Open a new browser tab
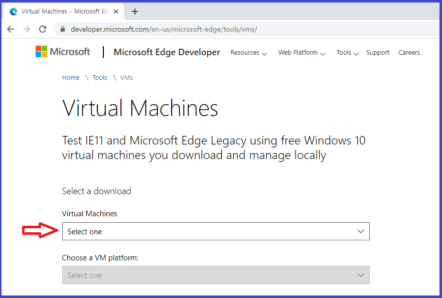 coord(135,12)
